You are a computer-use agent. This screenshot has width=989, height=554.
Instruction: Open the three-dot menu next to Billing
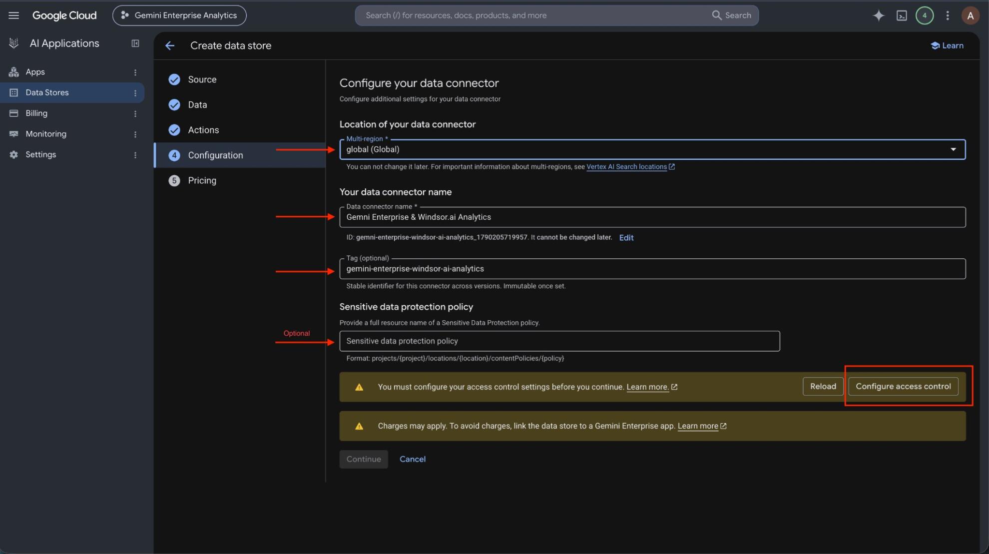coord(135,113)
